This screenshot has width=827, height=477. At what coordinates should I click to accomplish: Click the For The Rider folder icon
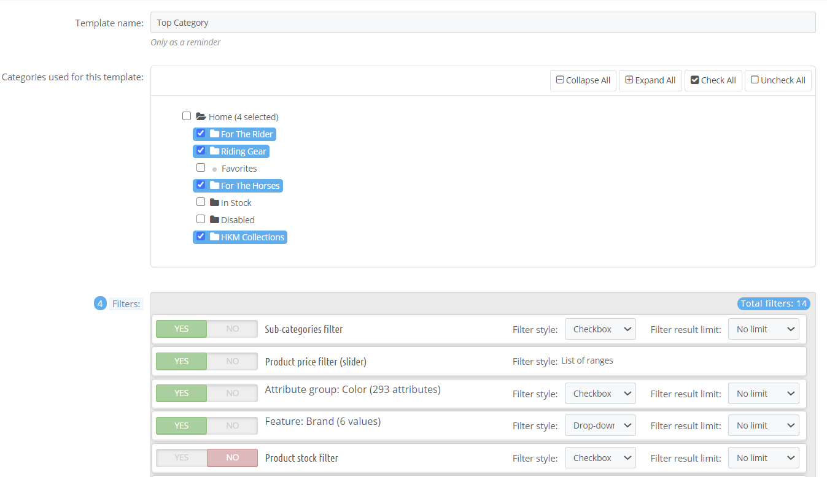coord(214,134)
